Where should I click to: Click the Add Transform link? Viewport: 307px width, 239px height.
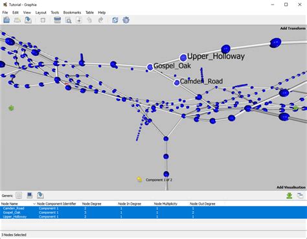tap(293, 28)
